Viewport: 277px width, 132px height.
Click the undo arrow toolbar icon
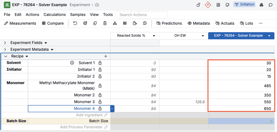pos(75,23)
